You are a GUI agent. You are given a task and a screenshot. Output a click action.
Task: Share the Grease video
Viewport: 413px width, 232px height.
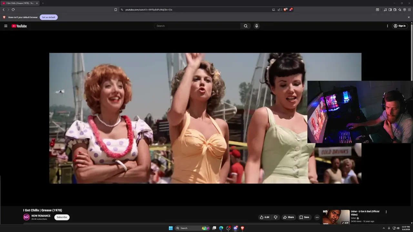tap(288, 217)
